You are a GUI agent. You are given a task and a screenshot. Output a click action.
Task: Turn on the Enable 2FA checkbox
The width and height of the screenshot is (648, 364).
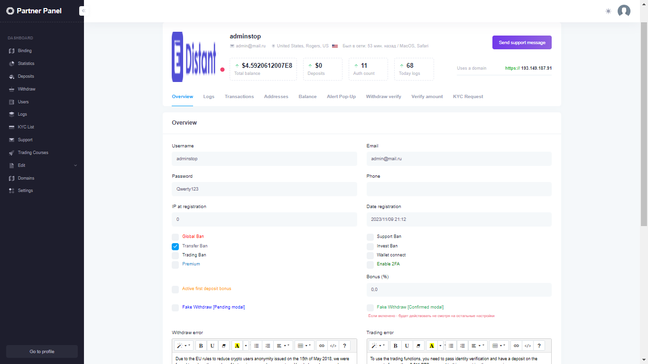(x=370, y=264)
